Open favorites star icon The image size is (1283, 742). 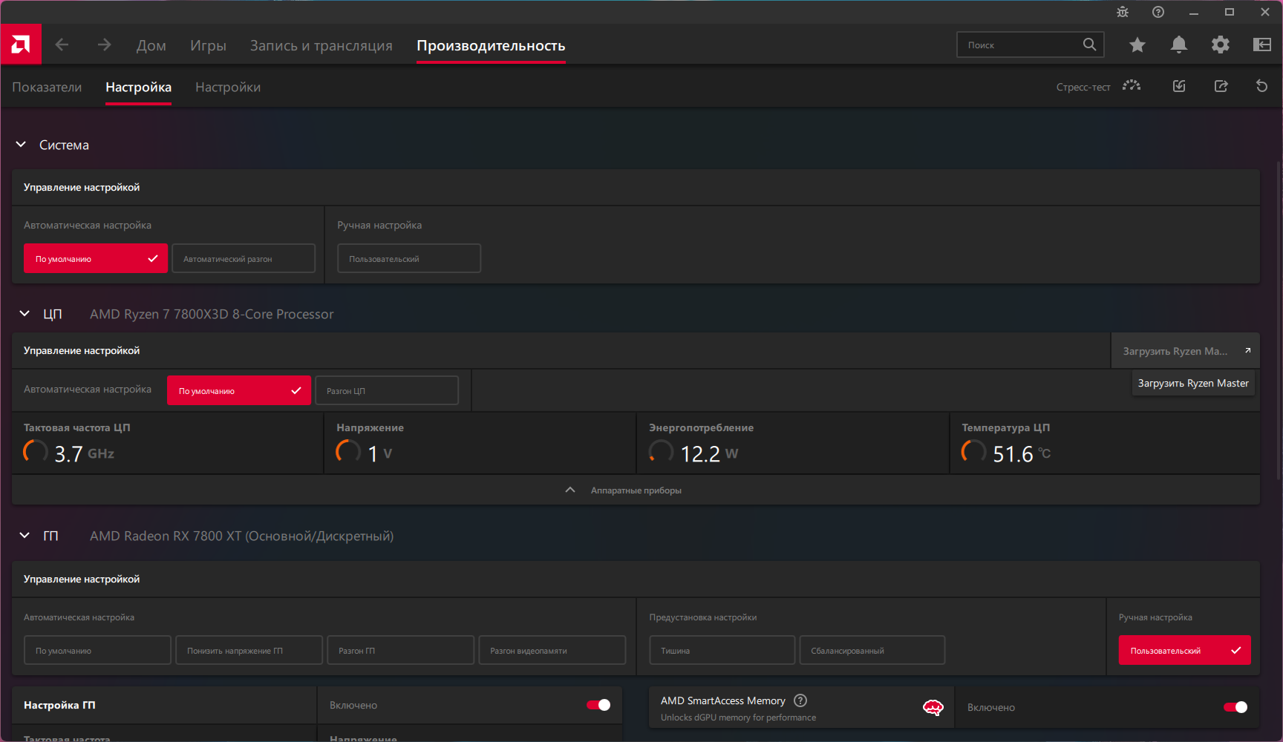pos(1137,45)
